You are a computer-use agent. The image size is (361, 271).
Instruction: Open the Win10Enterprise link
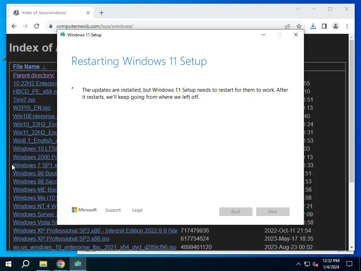(35, 116)
